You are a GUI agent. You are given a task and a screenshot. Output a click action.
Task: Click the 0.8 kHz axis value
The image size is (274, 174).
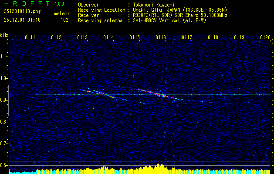[4, 122]
